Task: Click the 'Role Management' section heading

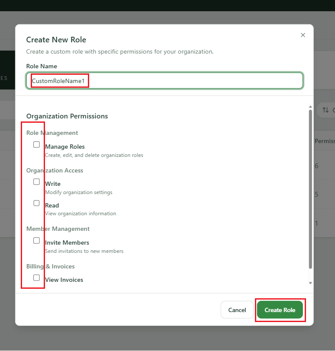Action: pyautogui.click(x=52, y=133)
